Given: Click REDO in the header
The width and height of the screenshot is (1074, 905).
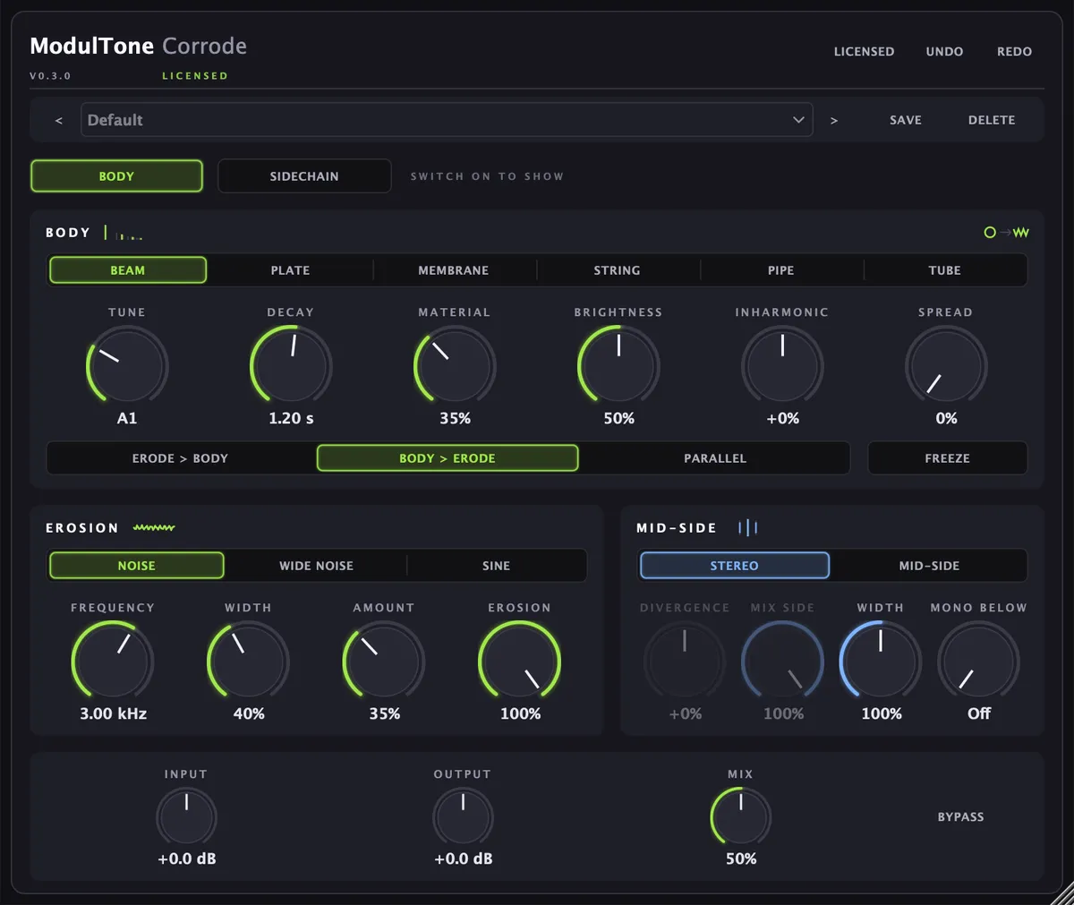Looking at the screenshot, I should click(x=1015, y=52).
